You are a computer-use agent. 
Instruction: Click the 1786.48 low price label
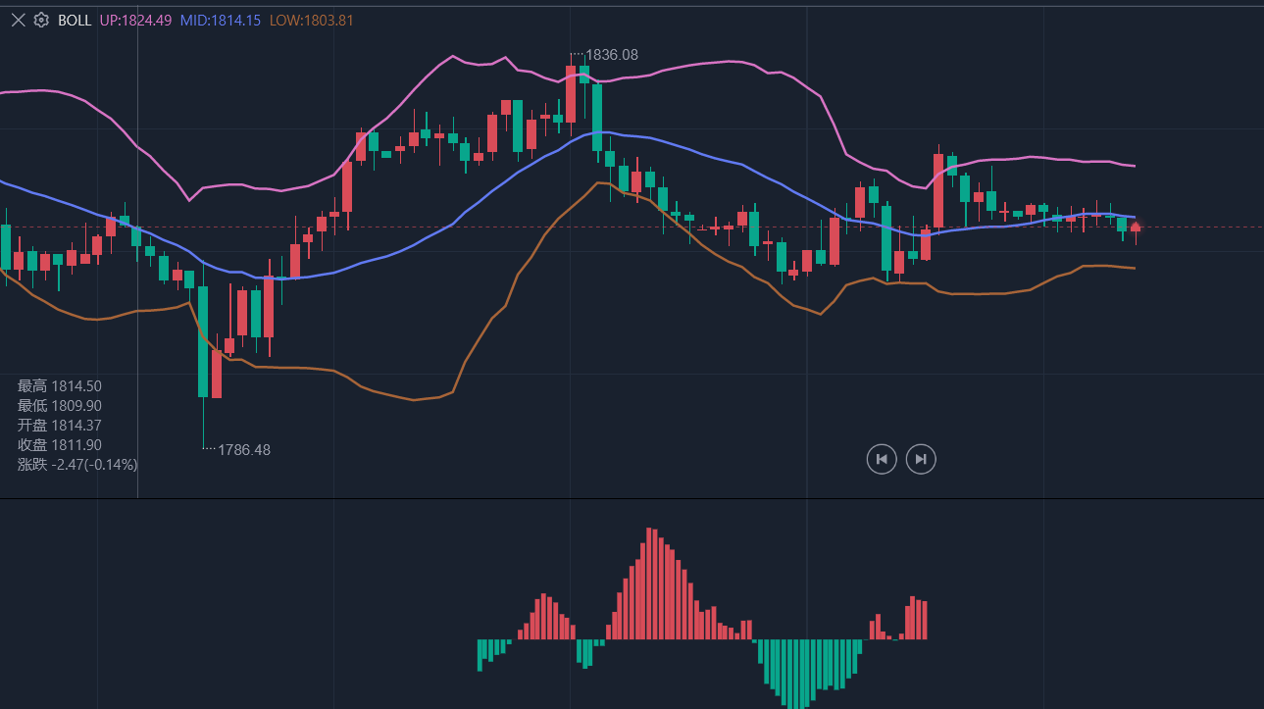[x=244, y=450]
